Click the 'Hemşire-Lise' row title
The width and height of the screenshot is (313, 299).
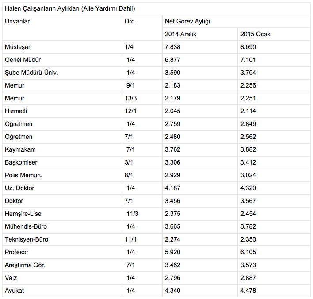[23, 214]
